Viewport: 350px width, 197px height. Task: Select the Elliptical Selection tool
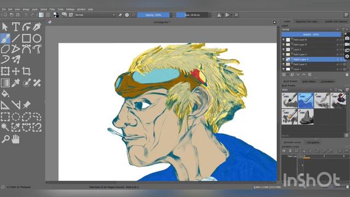[x=16, y=117]
